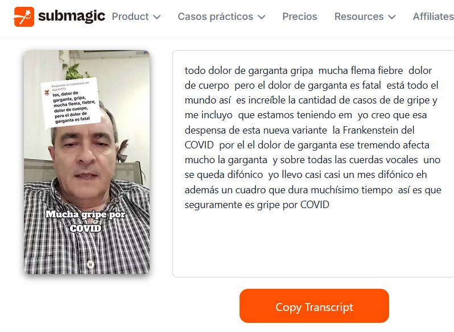
Task: Click the commenter avatar in the sticker
Action: pos(47,93)
